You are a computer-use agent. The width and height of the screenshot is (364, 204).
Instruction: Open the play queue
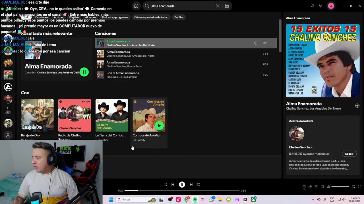pyautogui.click(x=316, y=187)
